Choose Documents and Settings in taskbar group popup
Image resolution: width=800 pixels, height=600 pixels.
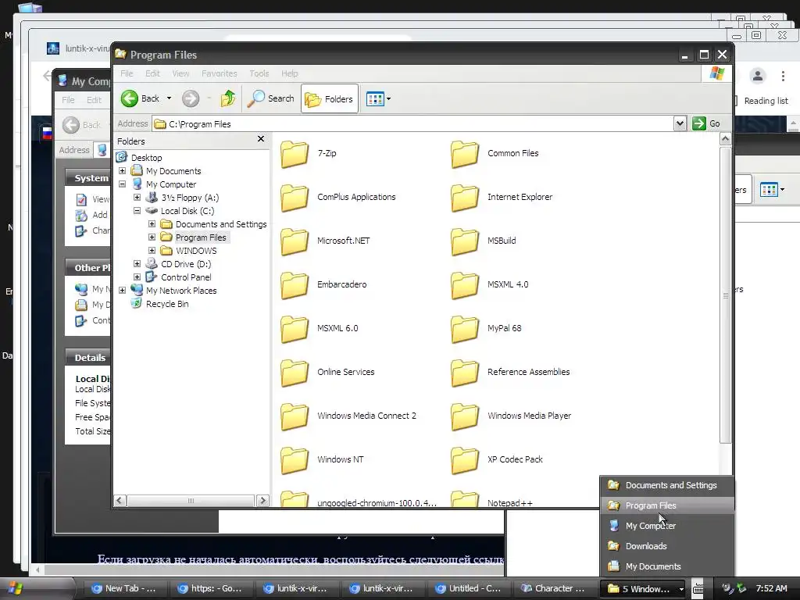tap(667, 485)
